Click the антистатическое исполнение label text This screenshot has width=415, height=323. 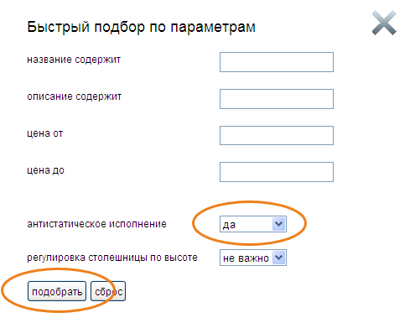pyautogui.click(x=96, y=224)
